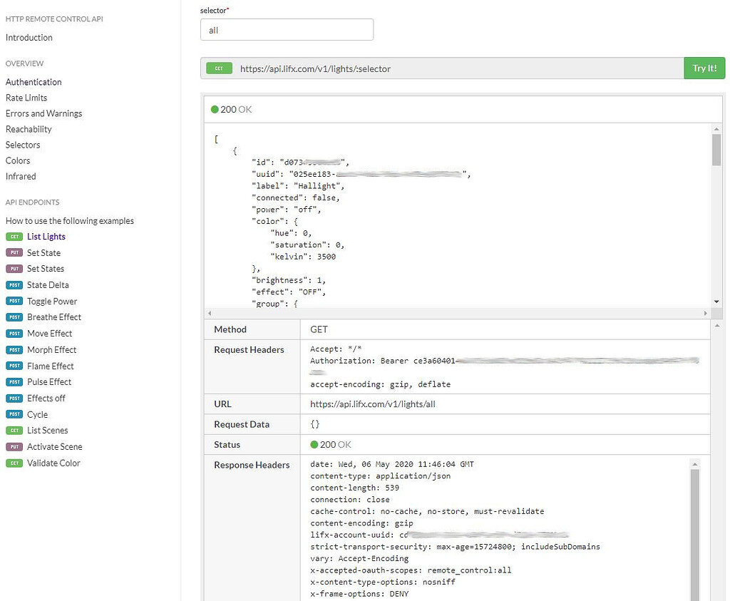Viewport: 730px width, 601px height.
Task: Click the Authorization Bearer header line
Action: point(505,361)
